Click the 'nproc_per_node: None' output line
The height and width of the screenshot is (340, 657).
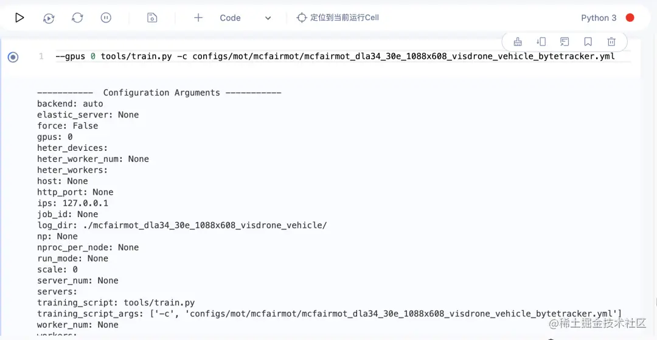tap(88, 248)
